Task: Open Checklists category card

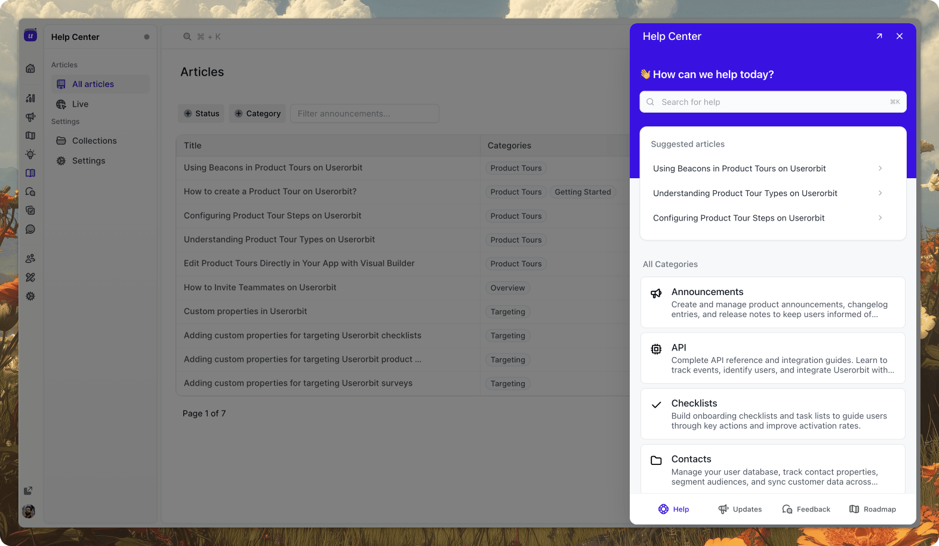Action: coord(773,414)
